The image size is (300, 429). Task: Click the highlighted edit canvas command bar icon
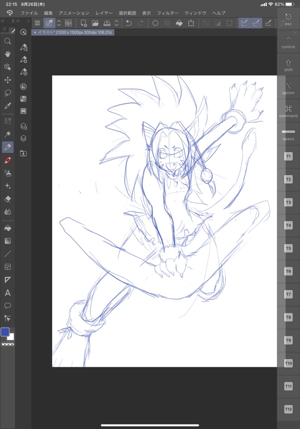49,23
